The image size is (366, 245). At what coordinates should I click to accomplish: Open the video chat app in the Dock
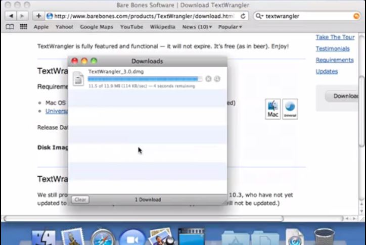[x=132, y=237]
